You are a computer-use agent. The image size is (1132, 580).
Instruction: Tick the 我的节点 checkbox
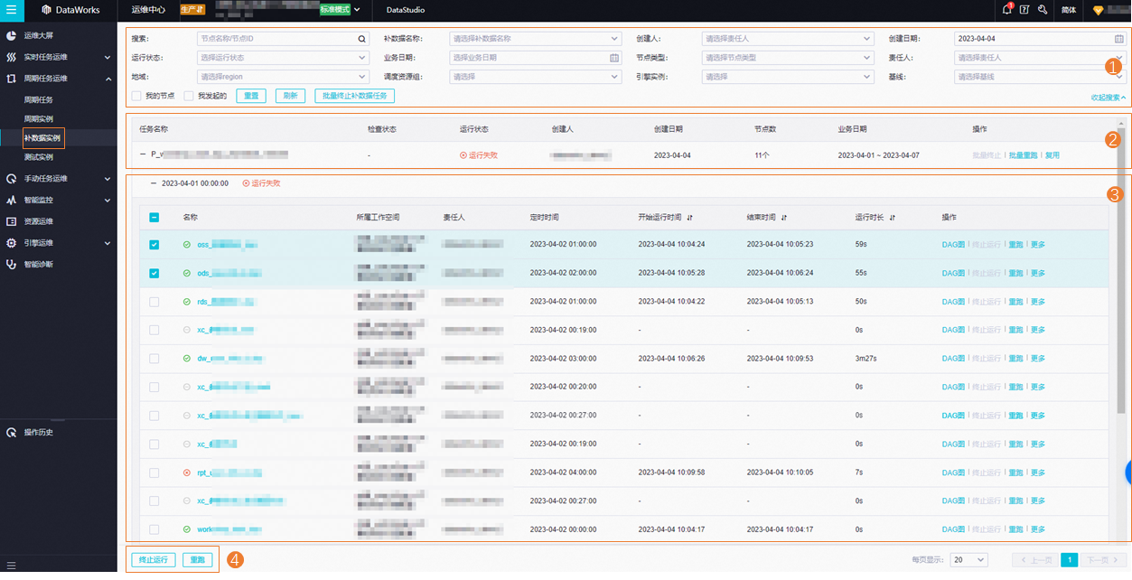click(136, 96)
